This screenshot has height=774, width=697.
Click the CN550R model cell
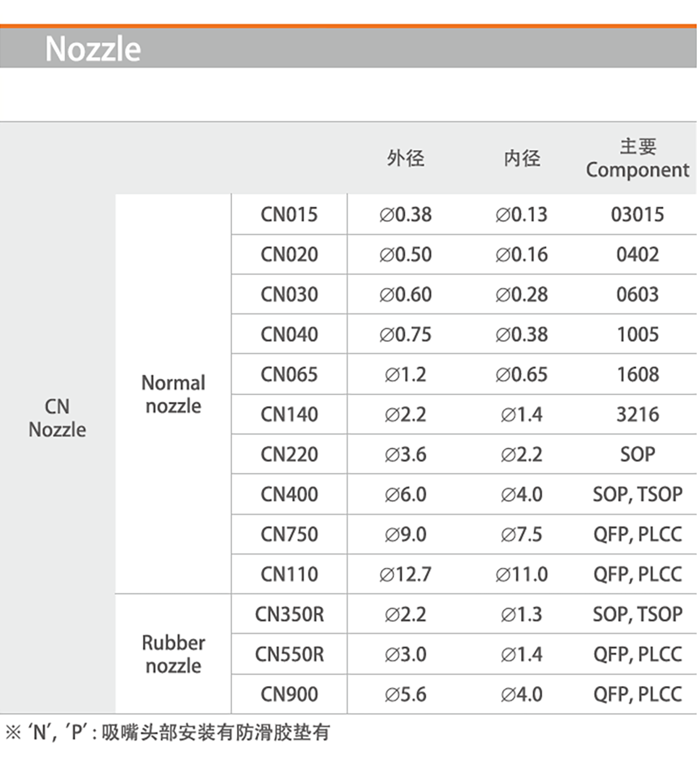289,654
